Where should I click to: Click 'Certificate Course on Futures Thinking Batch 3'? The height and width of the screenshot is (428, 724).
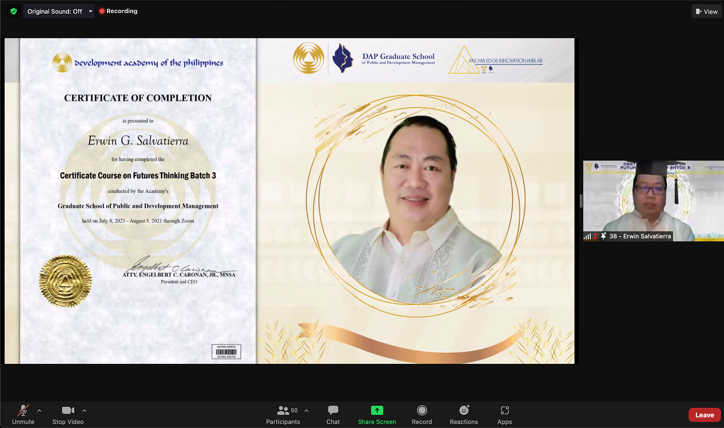[x=138, y=176]
